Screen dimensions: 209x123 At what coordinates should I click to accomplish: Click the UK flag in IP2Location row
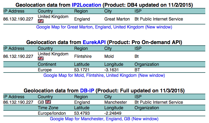pos(40,21)
